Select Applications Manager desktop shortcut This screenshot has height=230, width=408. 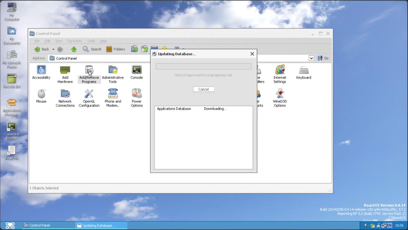coord(12,107)
